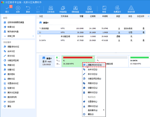The width and height of the screenshot is (150, 117).
Task: Choose 分区对齐 in the left sidebar
Action: click(9, 102)
